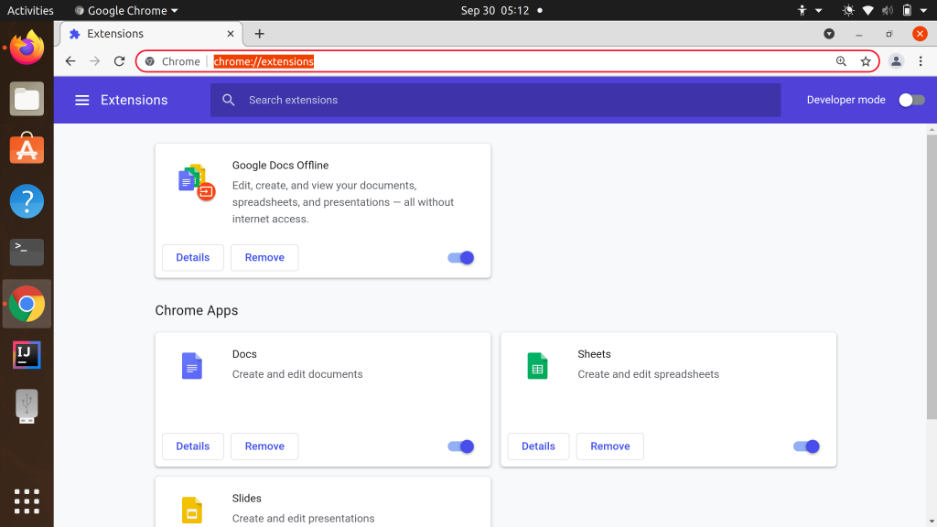Enable Developer mode
937x527 pixels.
[x=911, y=100]
